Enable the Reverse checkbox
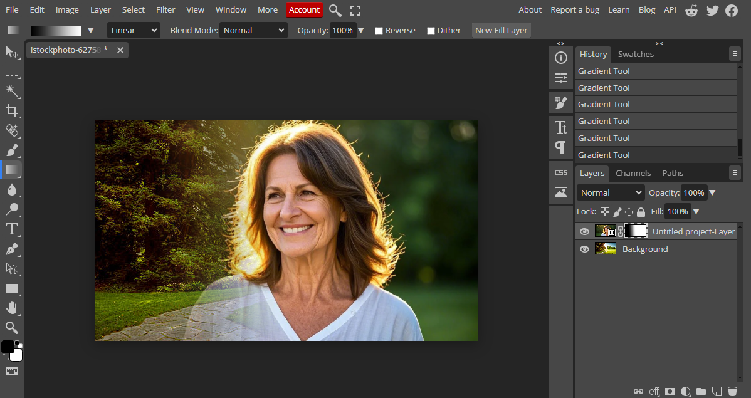This screenshot has width=751, height=398. (x=379, y=31)
